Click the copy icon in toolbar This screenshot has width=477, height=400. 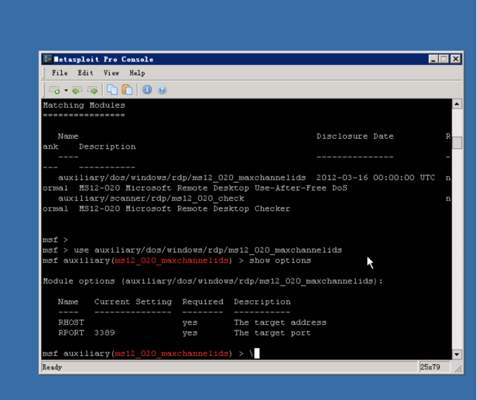click(112, 90)
